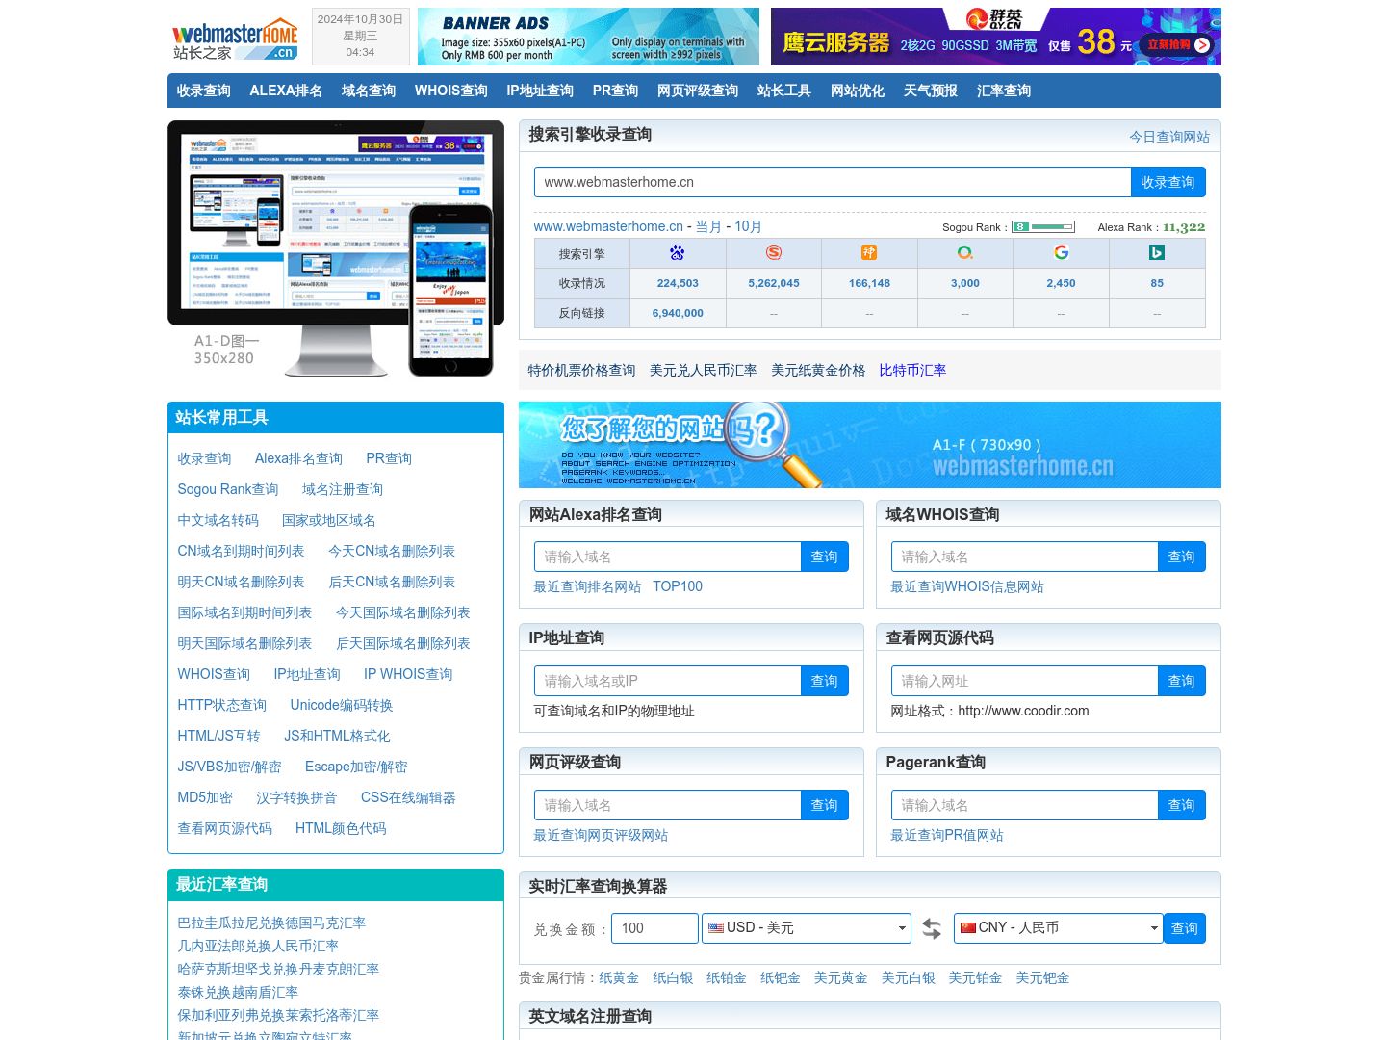The image size is (1386, 1040).
Task: Click the A1-F 730x90 blue banner
Action: (870, 445)
